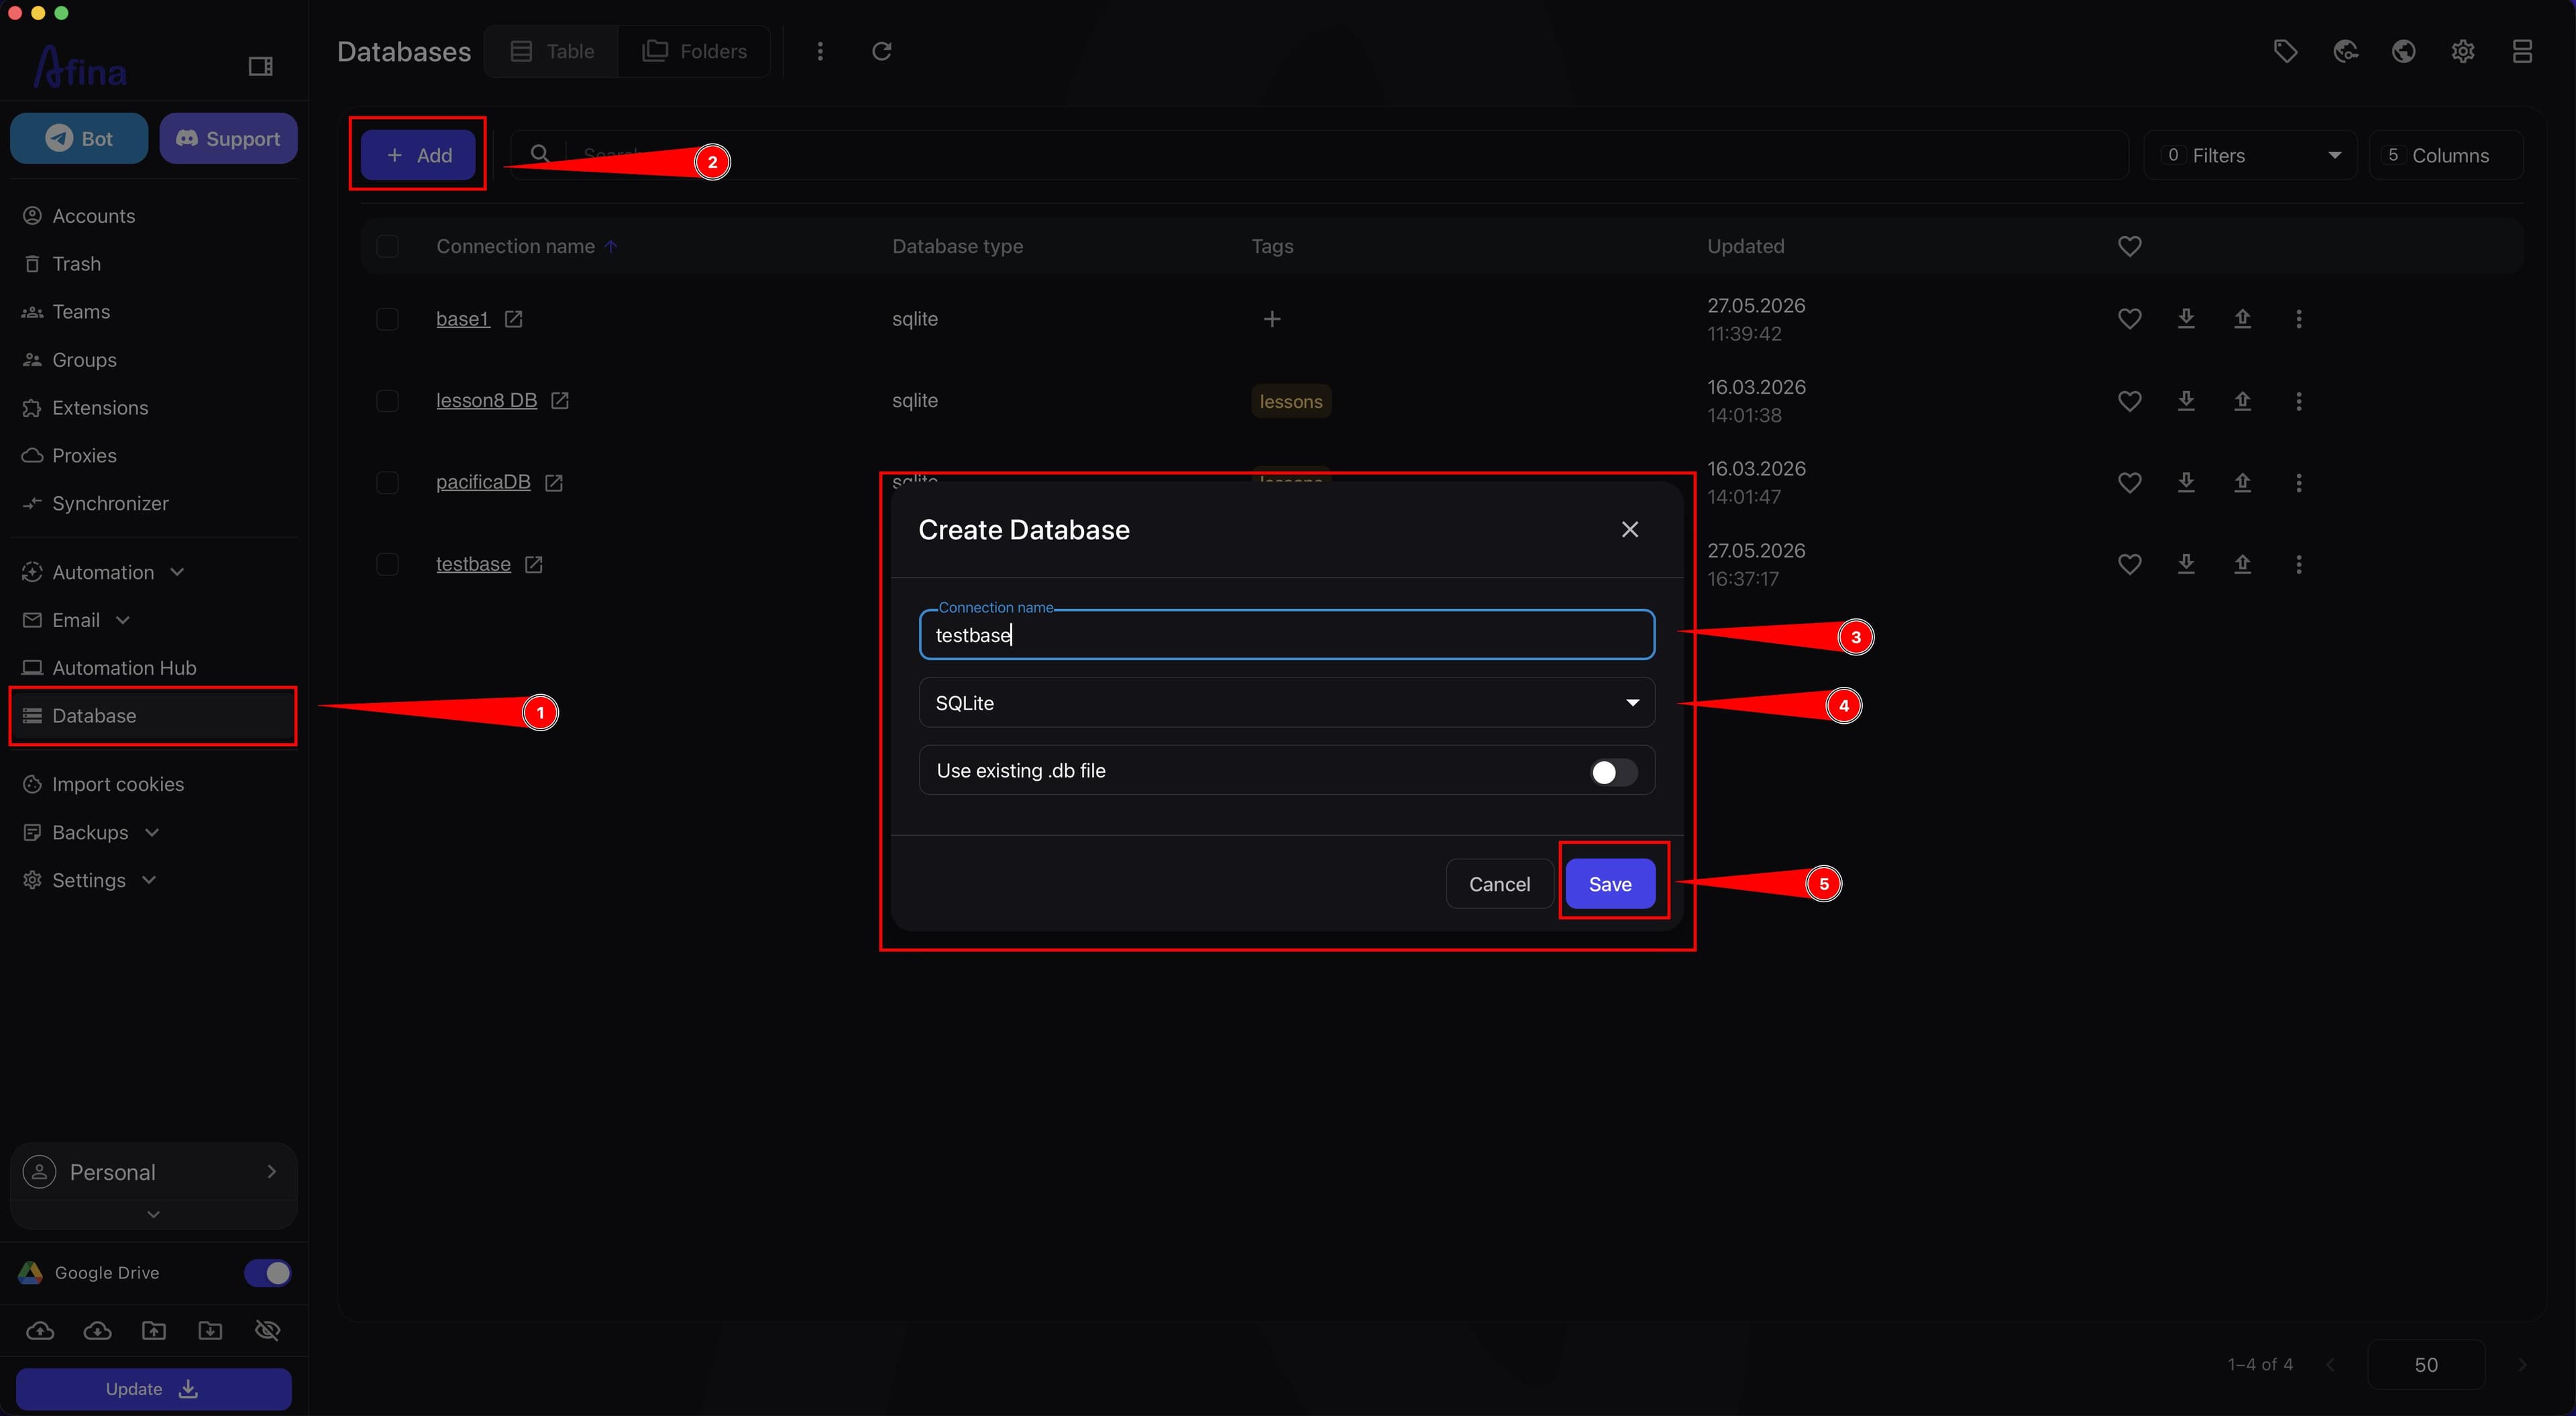Open pacificaDB external link icon

[554, 483]
